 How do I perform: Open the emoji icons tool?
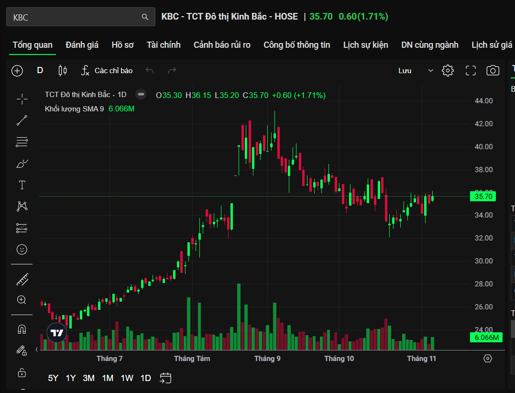22,249
